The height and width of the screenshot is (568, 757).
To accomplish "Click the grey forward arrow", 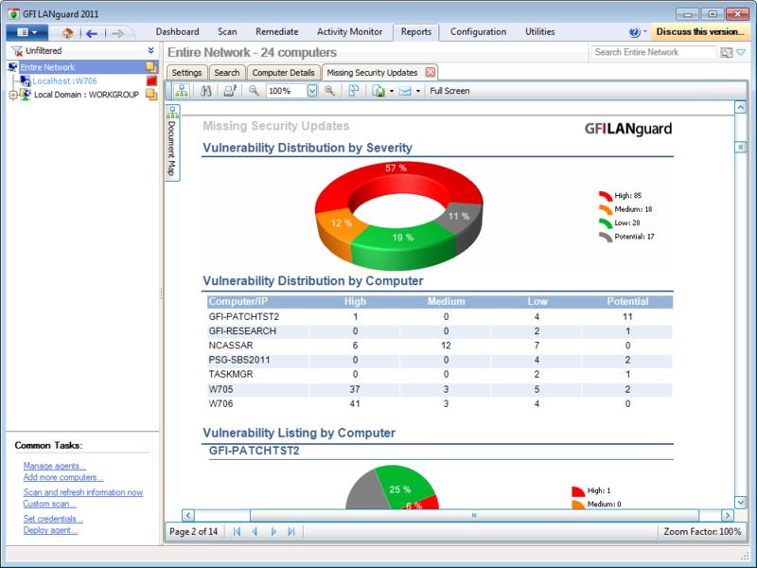I will 117,33.
